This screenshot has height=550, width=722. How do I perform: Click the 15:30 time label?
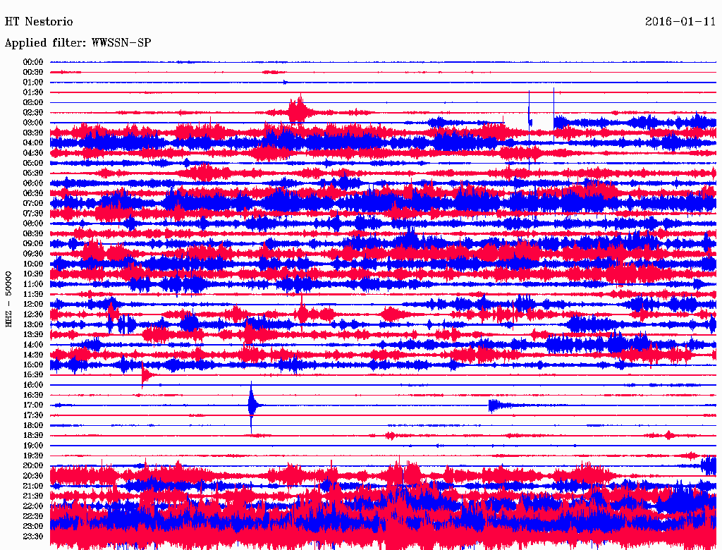click(x=33, y=374)
